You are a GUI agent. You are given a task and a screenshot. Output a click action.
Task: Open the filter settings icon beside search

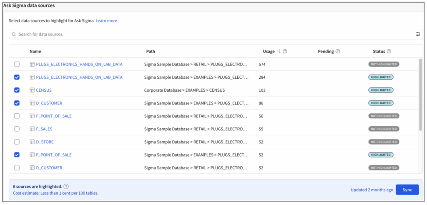pyautogui.click(x=418, y=34)
